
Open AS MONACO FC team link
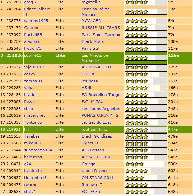click(97, 67)
